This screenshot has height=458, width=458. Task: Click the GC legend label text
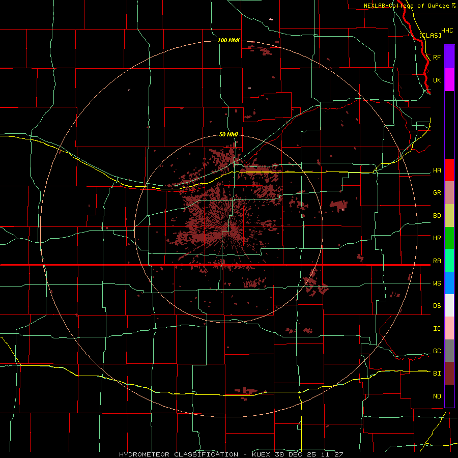(x=437, y=351)
